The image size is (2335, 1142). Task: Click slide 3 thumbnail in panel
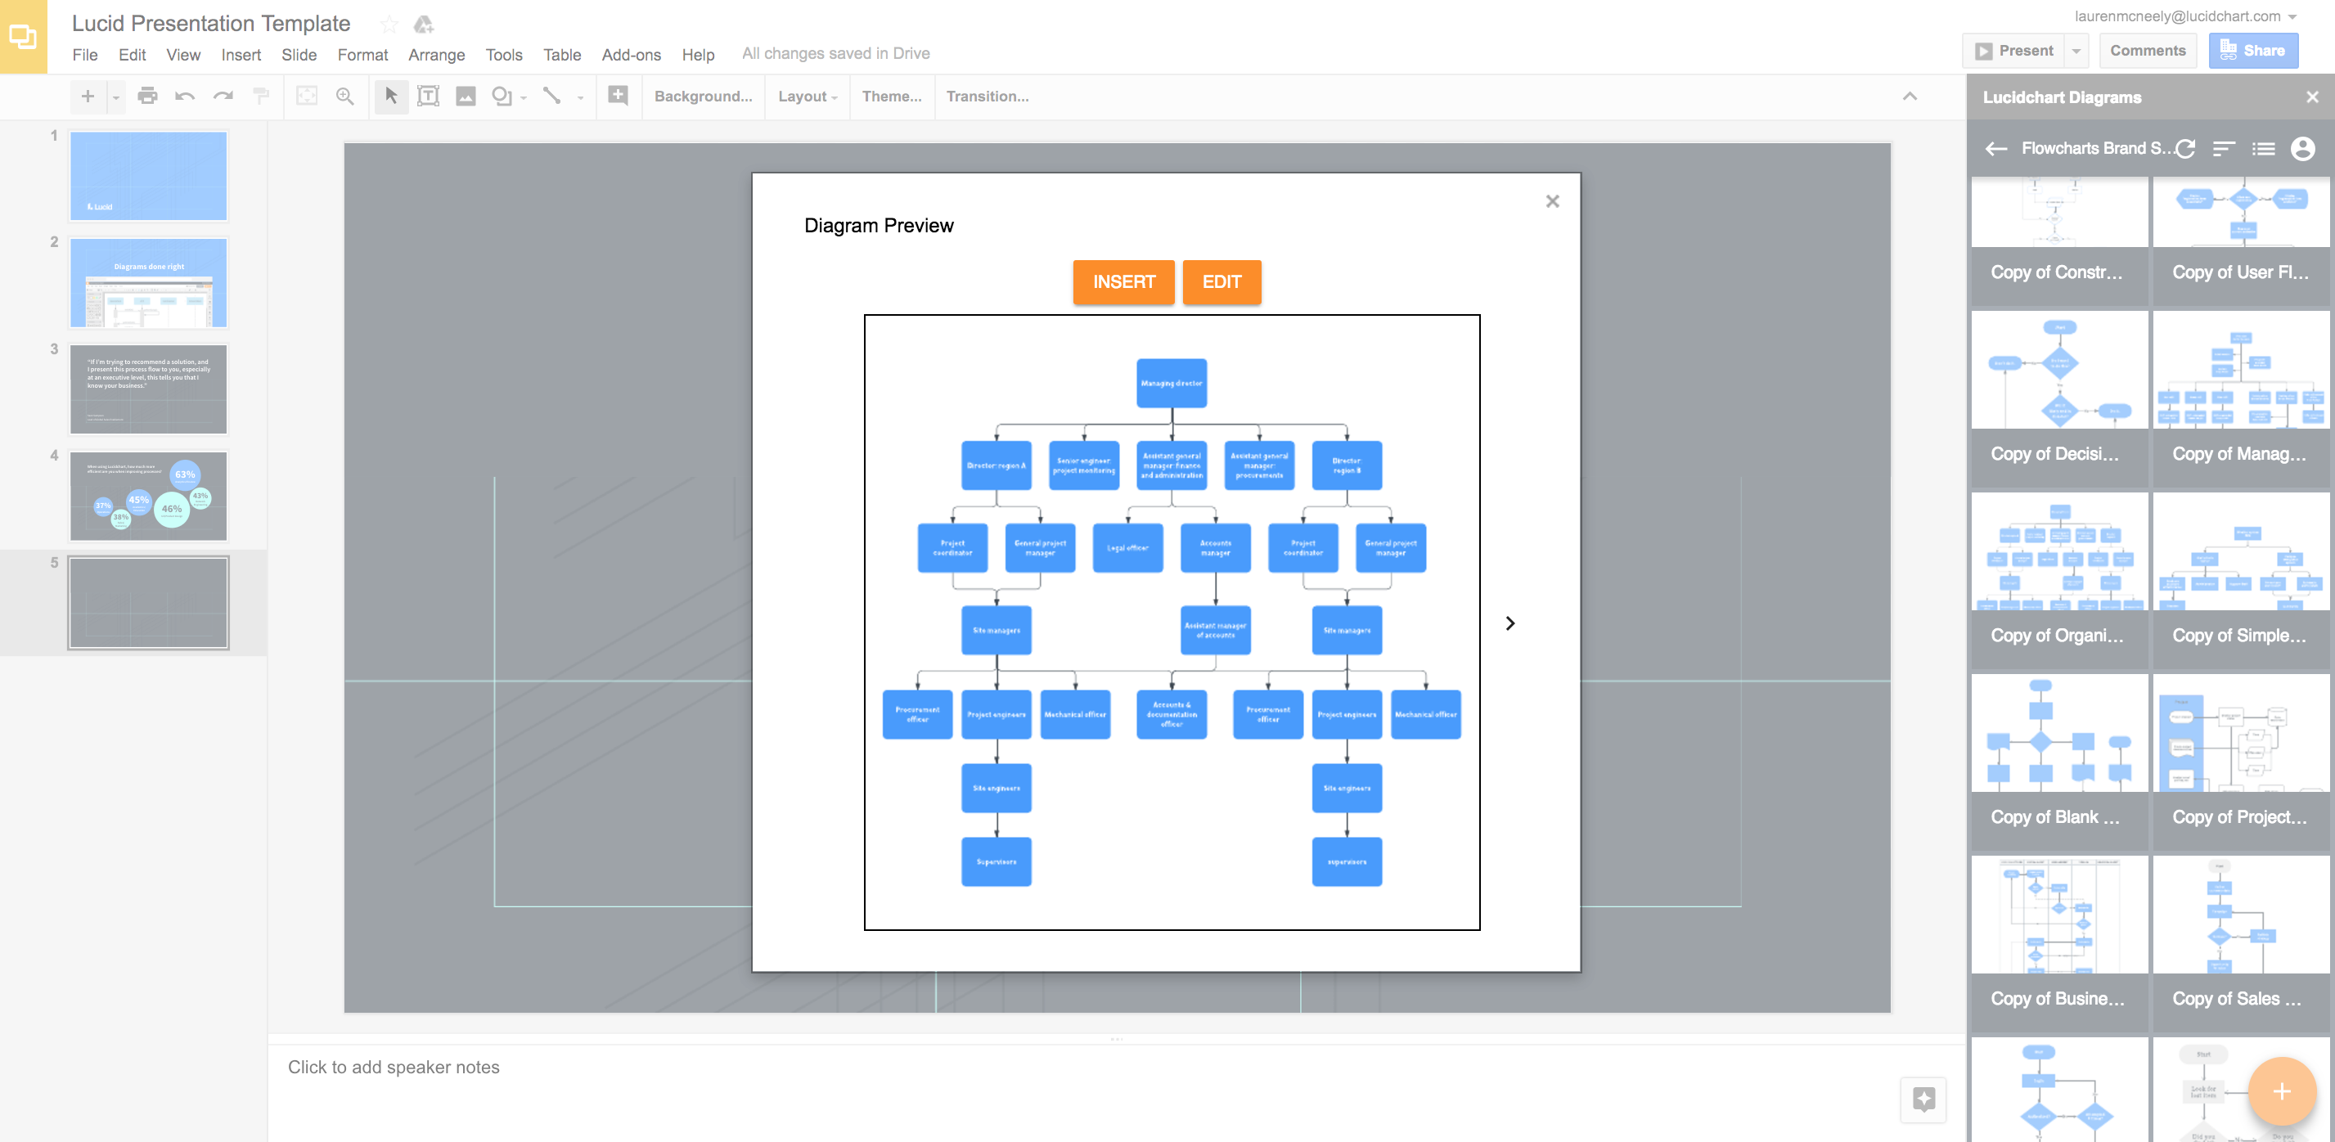[149, 389]
